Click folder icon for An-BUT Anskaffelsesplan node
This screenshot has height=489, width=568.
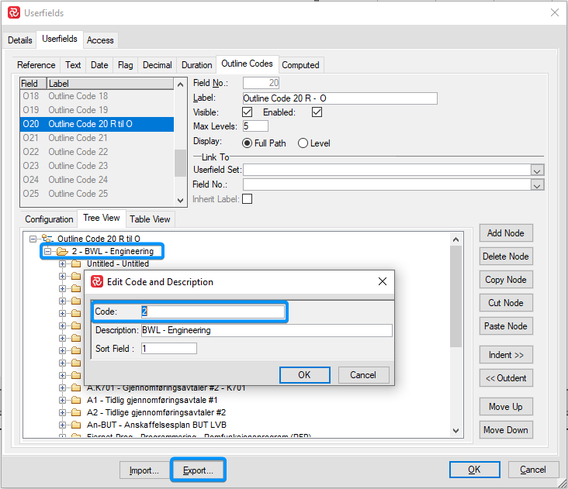(76, 425)
